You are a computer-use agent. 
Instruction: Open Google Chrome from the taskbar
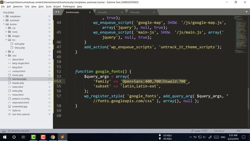click(x=53, y=137)
